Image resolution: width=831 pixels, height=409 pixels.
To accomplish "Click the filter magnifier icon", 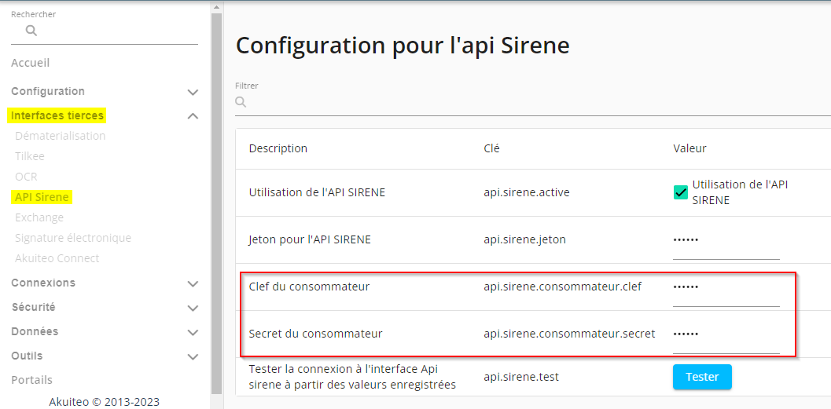I will tap(241, 102).
